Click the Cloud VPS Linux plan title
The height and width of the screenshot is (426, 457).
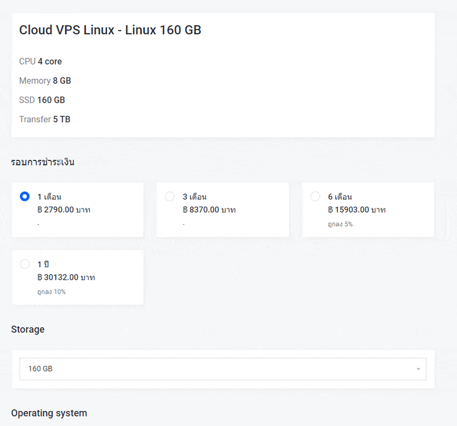coord(110,30)
